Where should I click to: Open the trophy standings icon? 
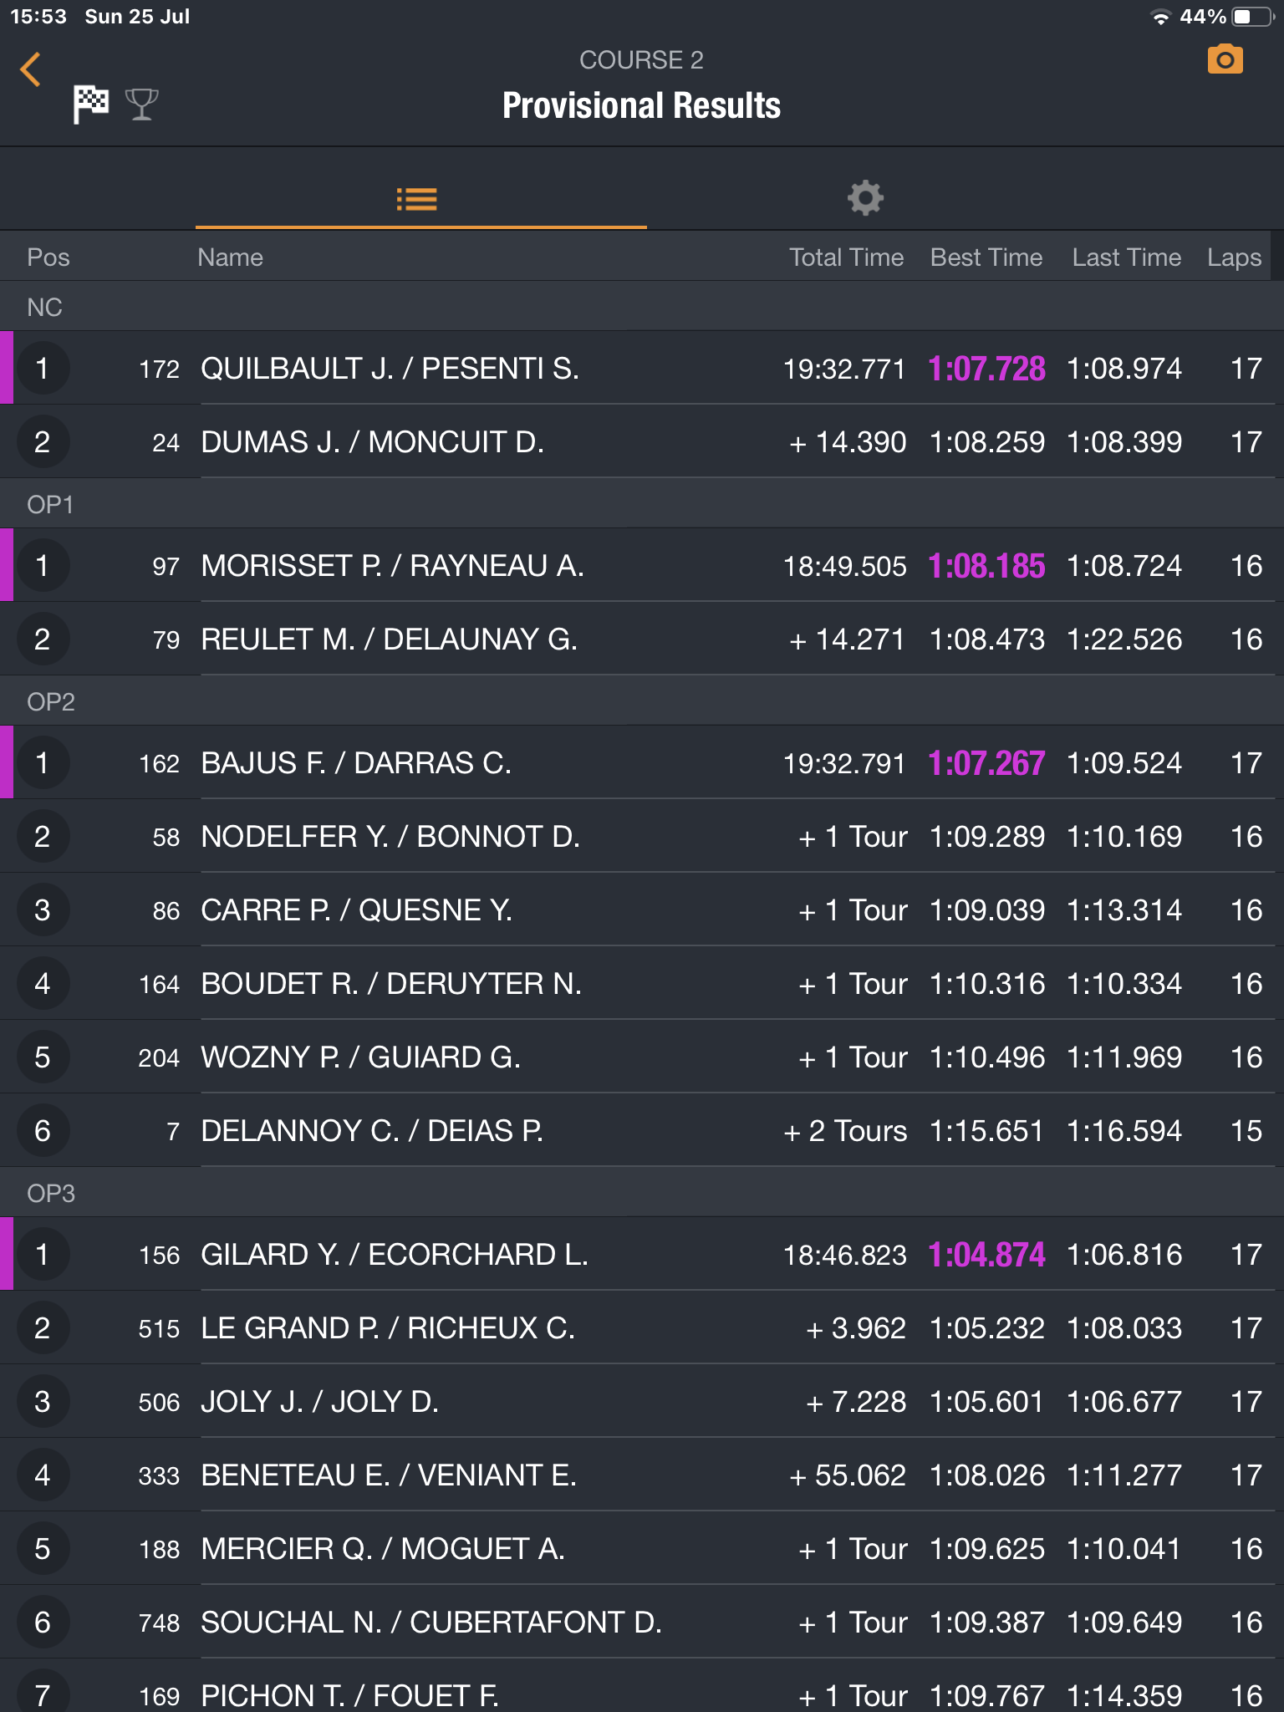pos(141,104)
